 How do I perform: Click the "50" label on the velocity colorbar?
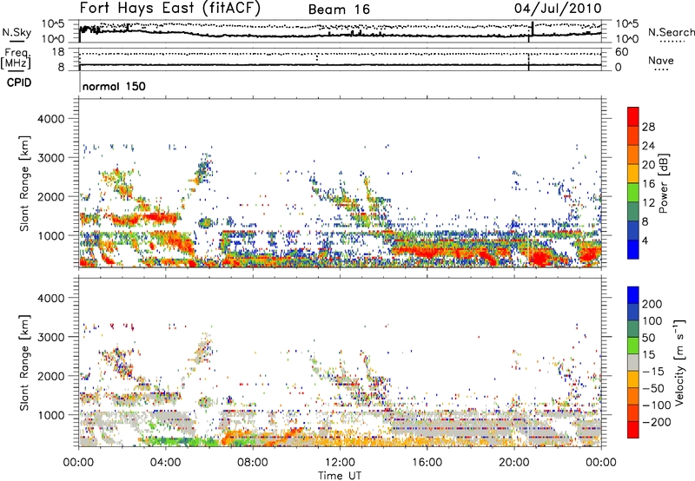648,338
